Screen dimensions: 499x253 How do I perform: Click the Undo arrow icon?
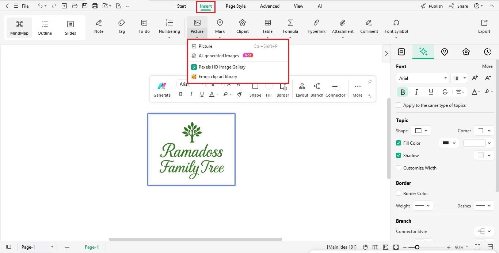(40, 6)
